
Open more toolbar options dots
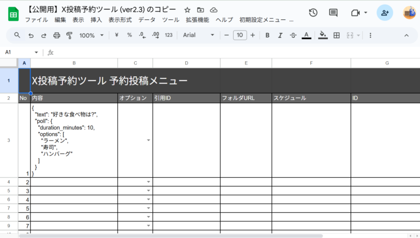point(370,35)
